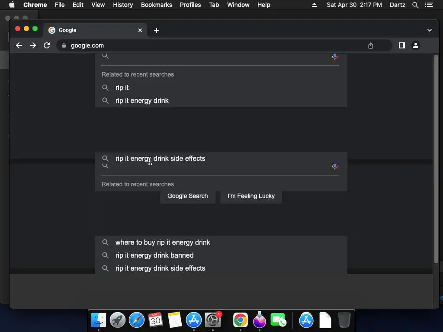Open the Control Center list icon
The width and height of the screenshot is (443, 332).
[x=429, y=5]
